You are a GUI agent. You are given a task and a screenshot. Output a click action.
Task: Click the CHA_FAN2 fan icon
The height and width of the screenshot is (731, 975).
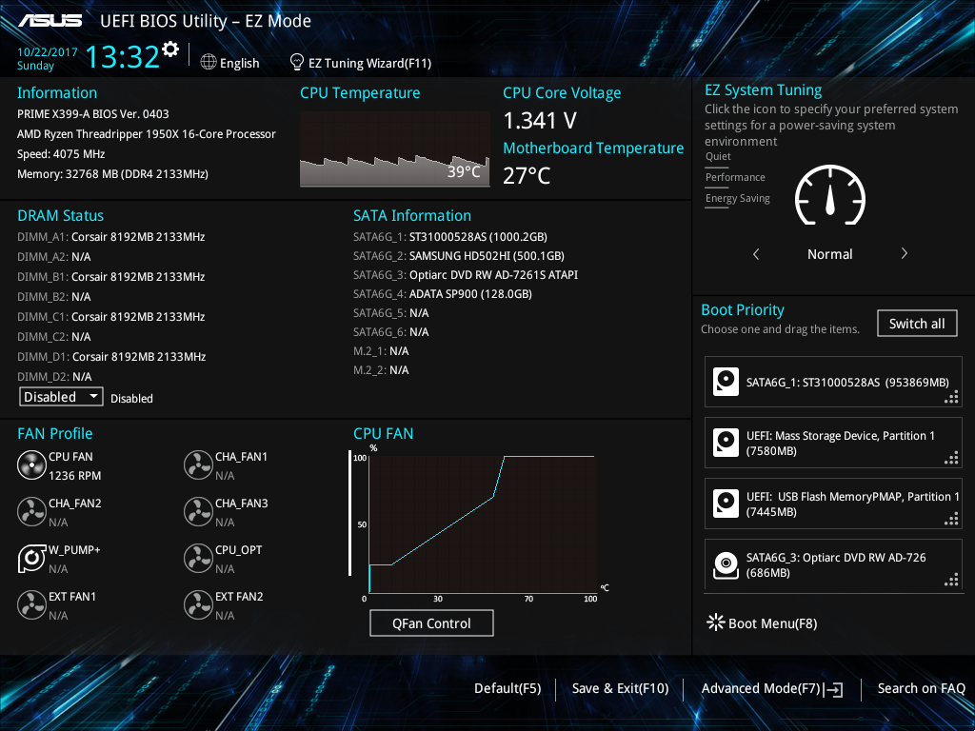[x=31, y=512]
